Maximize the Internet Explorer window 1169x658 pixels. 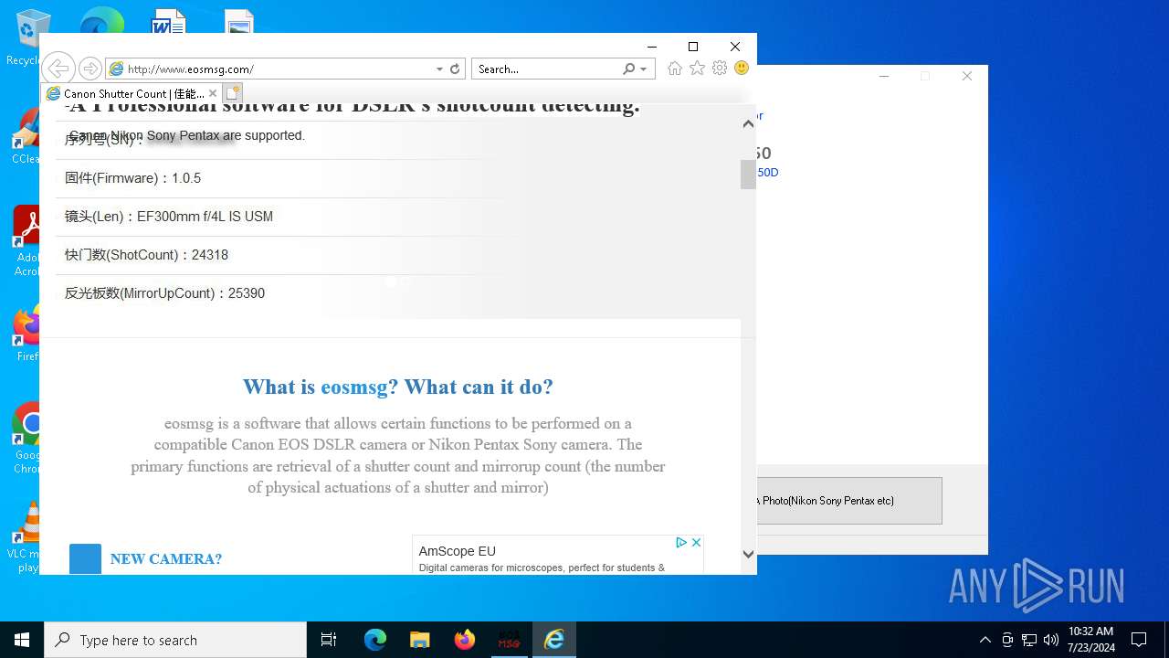click(693, 47)
